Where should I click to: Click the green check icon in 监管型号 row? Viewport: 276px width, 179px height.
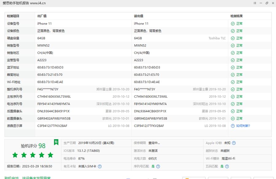(233, 60)
